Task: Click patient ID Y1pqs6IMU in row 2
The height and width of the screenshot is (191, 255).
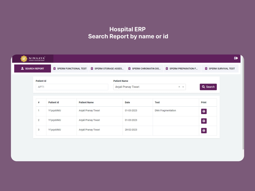Action: (55, 120)
